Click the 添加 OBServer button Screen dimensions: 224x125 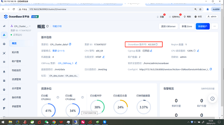click(x=168, y=26)
